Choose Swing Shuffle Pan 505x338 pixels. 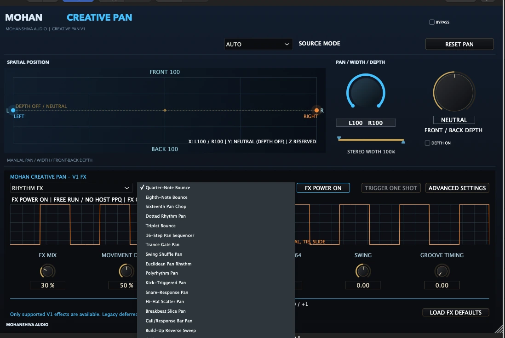click(216, 254)
